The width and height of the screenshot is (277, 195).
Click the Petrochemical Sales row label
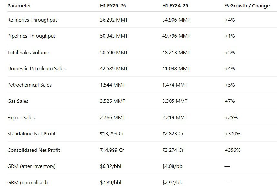[30, 85]
